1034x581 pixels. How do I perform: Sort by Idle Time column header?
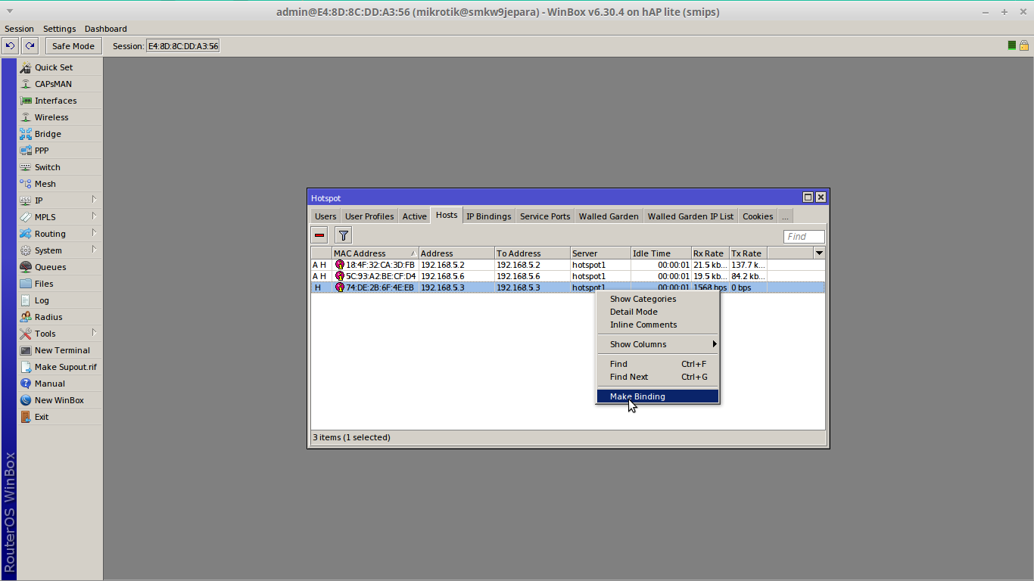pos(661,253)
